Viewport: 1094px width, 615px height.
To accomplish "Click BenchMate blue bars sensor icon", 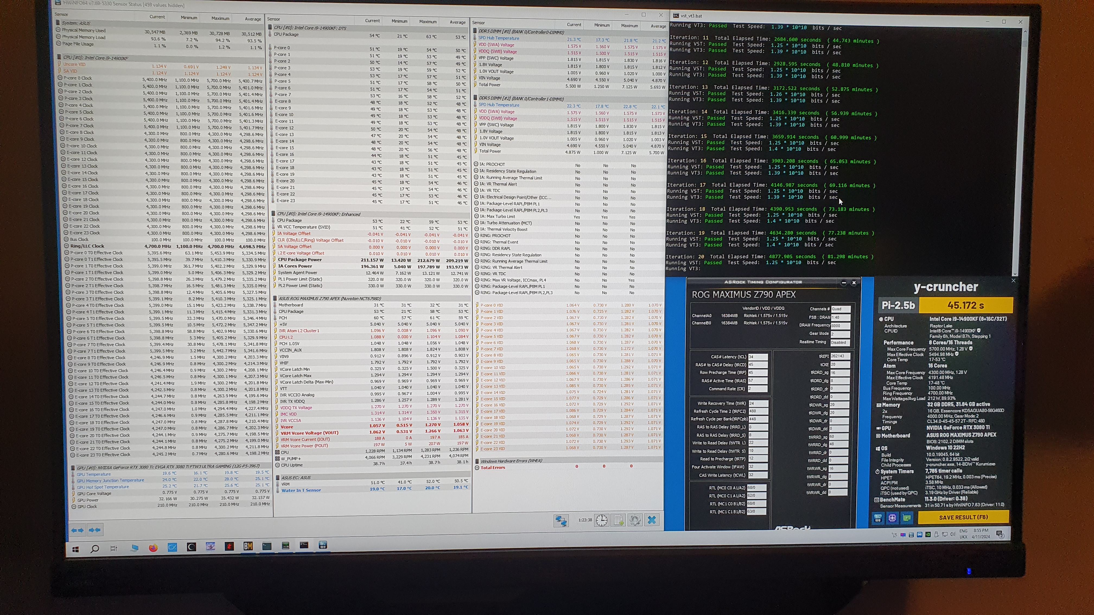I will 878,518.
